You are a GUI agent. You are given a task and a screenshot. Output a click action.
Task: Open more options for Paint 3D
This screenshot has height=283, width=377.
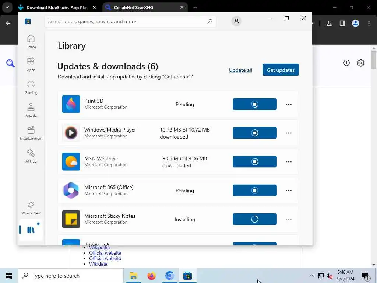coord(289,104)
